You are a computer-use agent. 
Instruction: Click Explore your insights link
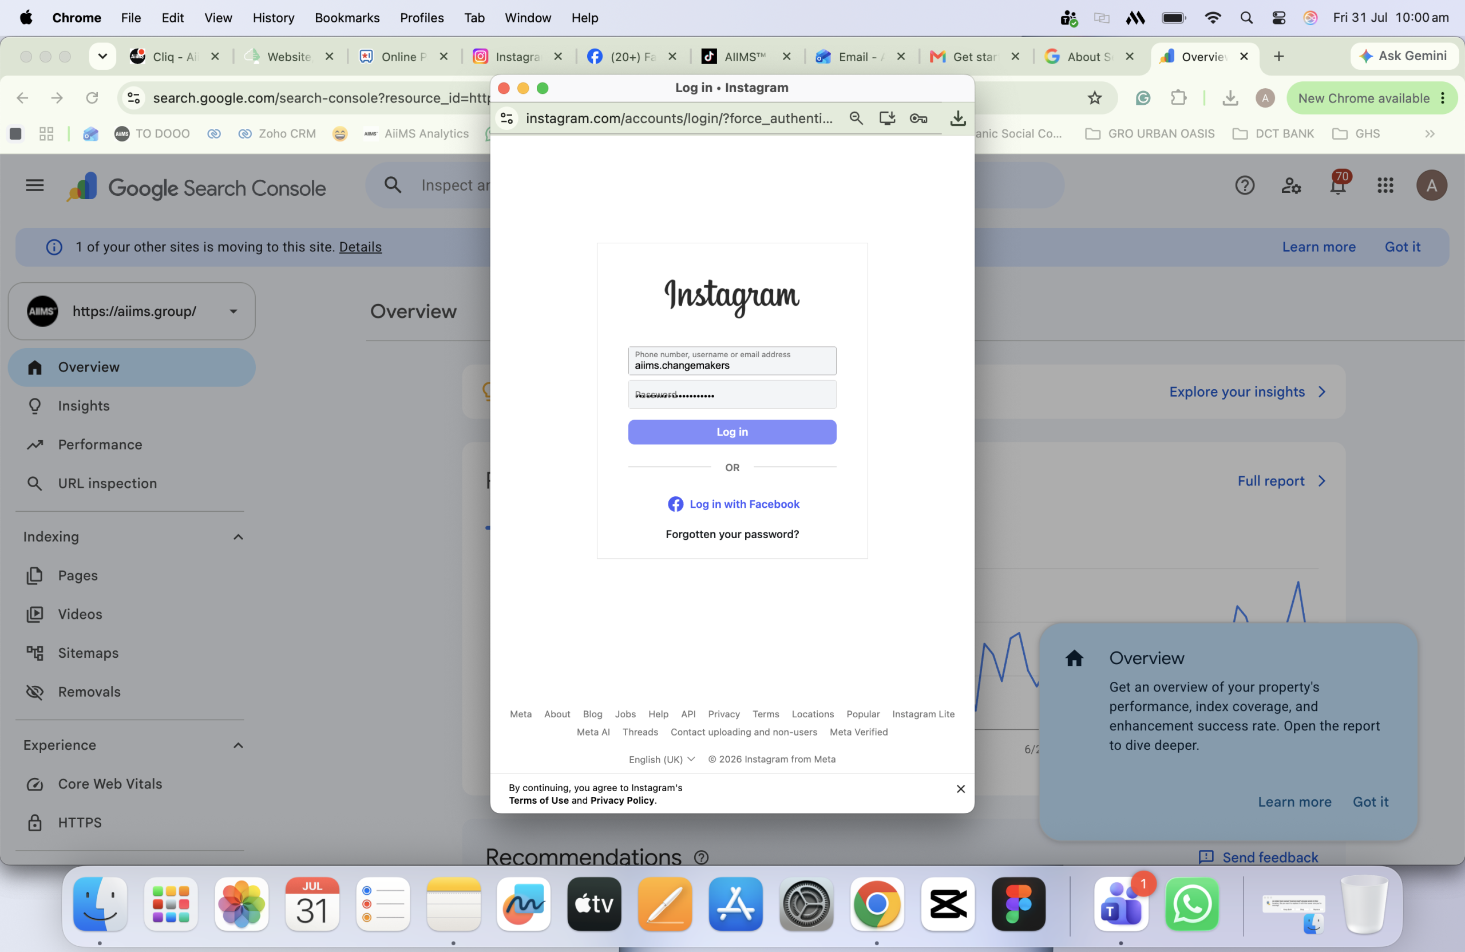coord(1247,392)
